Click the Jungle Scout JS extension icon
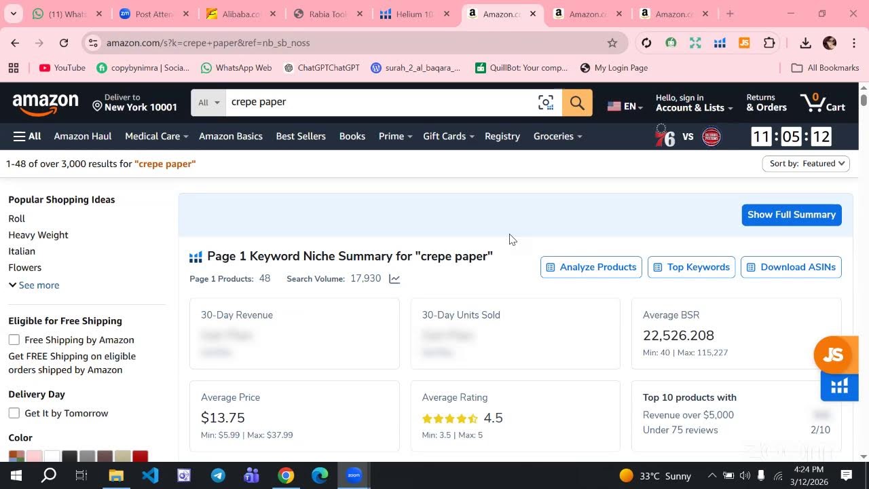 744,43
